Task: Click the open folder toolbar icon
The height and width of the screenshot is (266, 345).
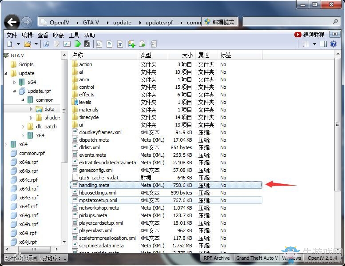Action: click(x=28, y=44)
